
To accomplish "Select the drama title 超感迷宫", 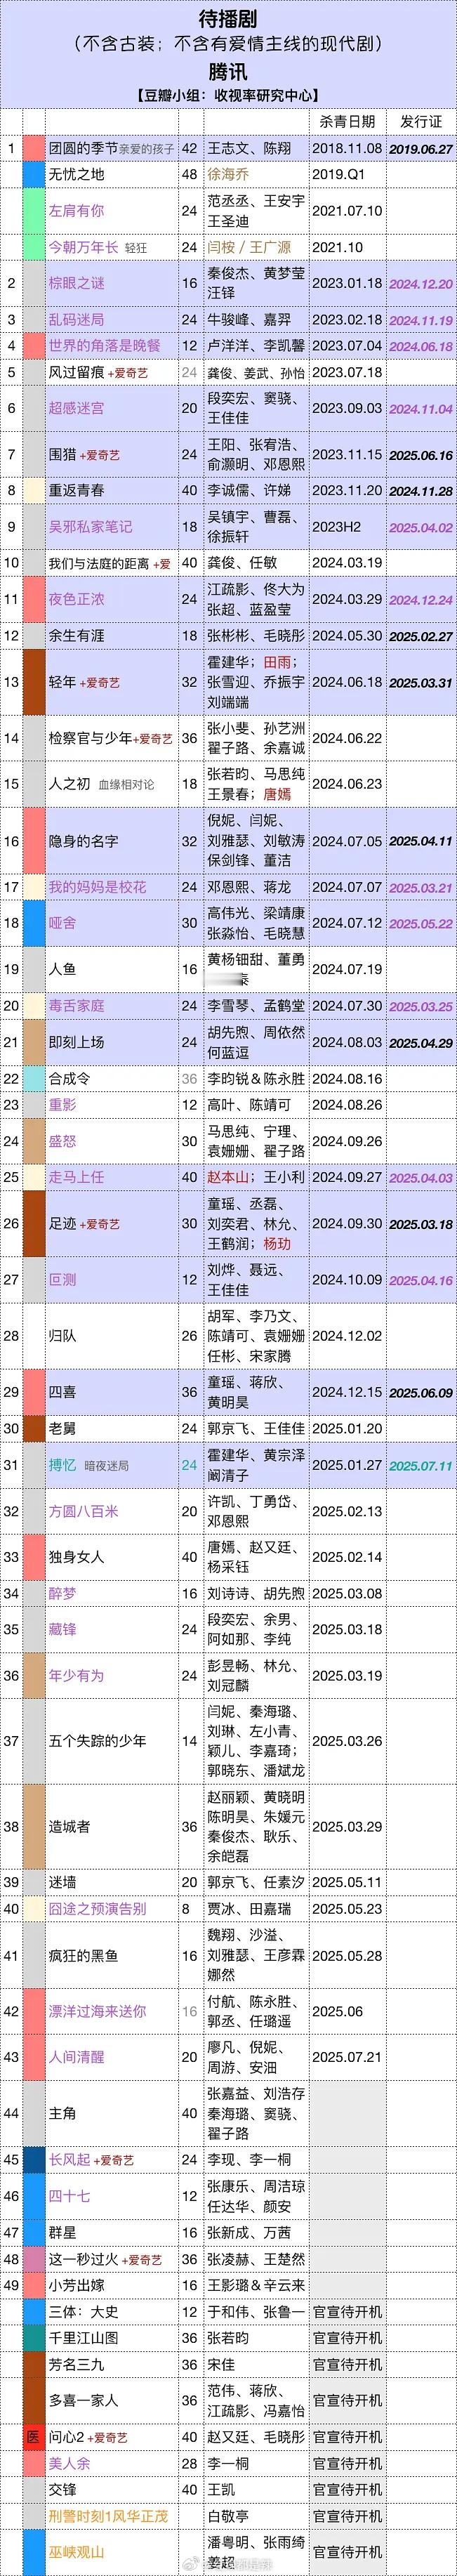I will click(x=76, y=408).
